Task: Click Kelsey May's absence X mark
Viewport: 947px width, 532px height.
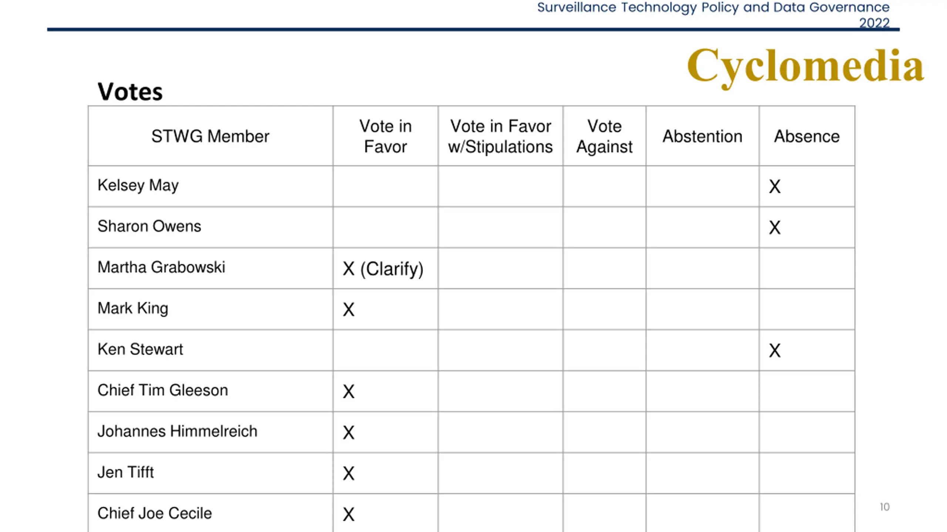Action: point(775,187)
